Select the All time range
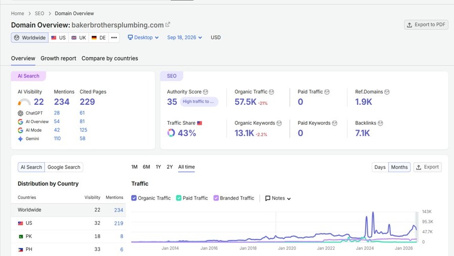Viewport: 454px width, 256px height. pyautogui.click(x=186, y=167)
